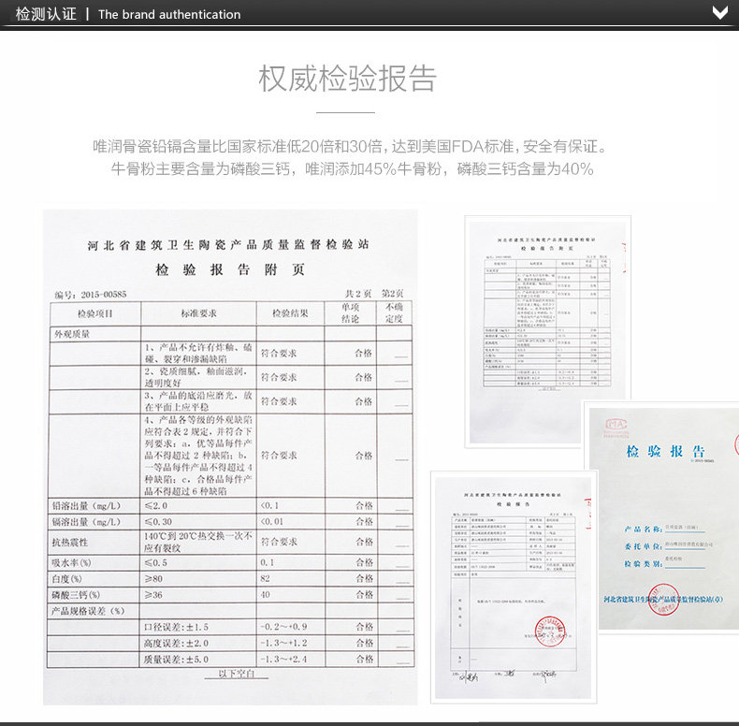Click the 140℃到20℃ thermal shock requirement

[198, 542]
